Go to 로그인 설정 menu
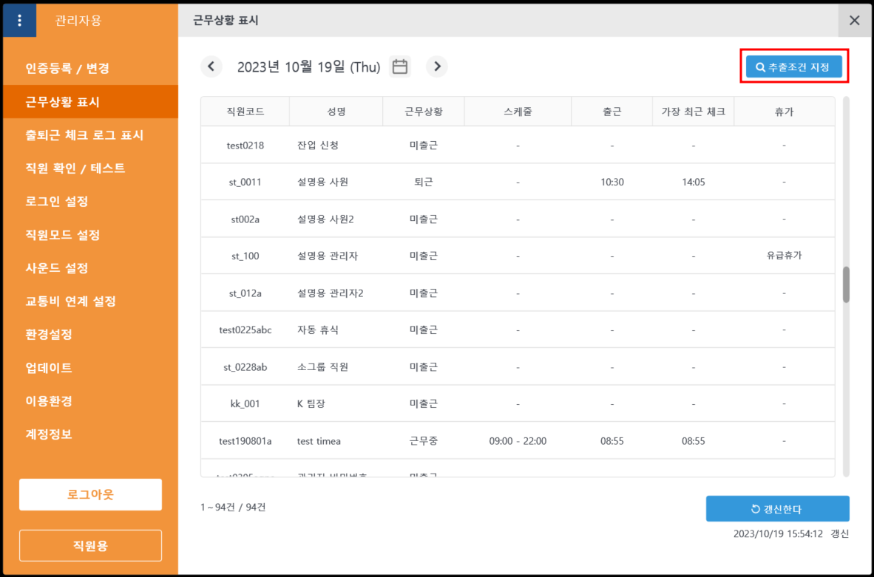Viewport: 874px width, 577px height. pyautogui.click(x=57, y=202)
